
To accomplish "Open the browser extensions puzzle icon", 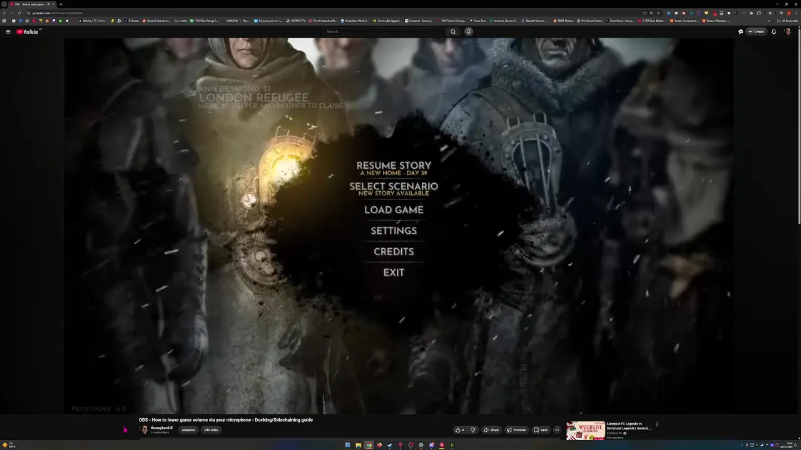I will pyautogui.click(x=759, y=13).
